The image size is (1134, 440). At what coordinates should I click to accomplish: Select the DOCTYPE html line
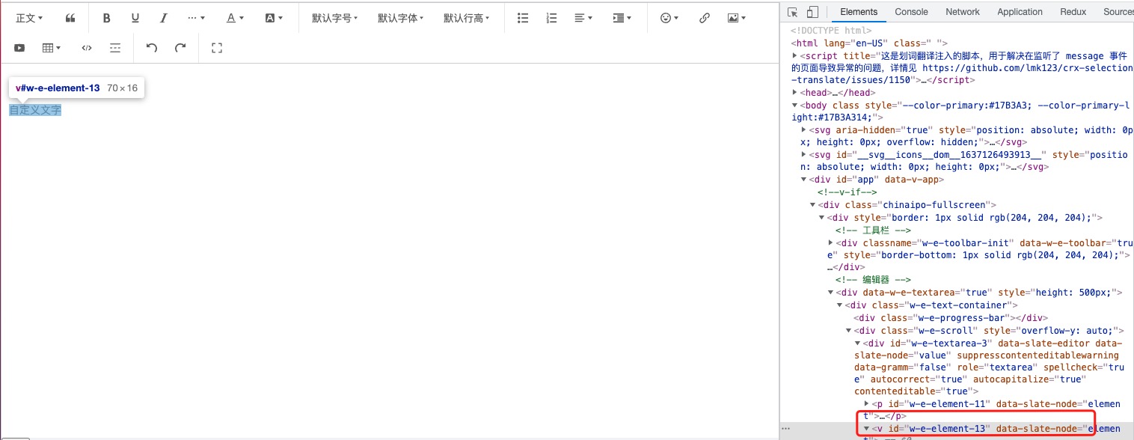point(831,31)
